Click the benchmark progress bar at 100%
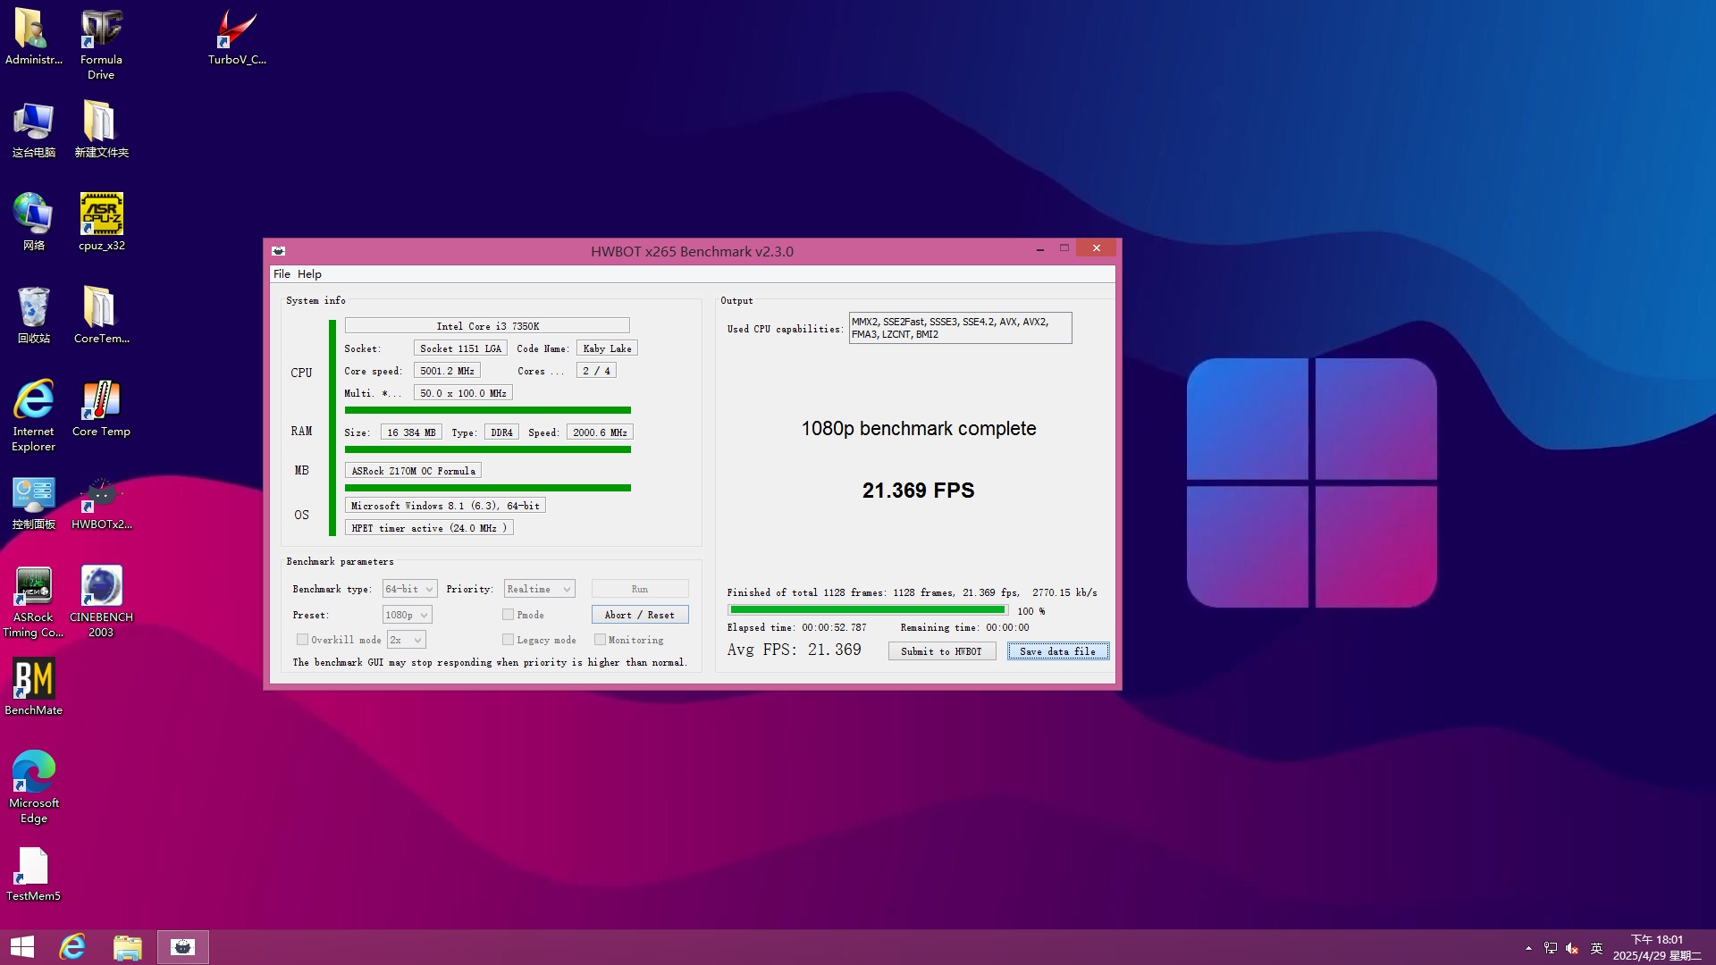This screenshot has width=1716, height=965. coord(868,610)
